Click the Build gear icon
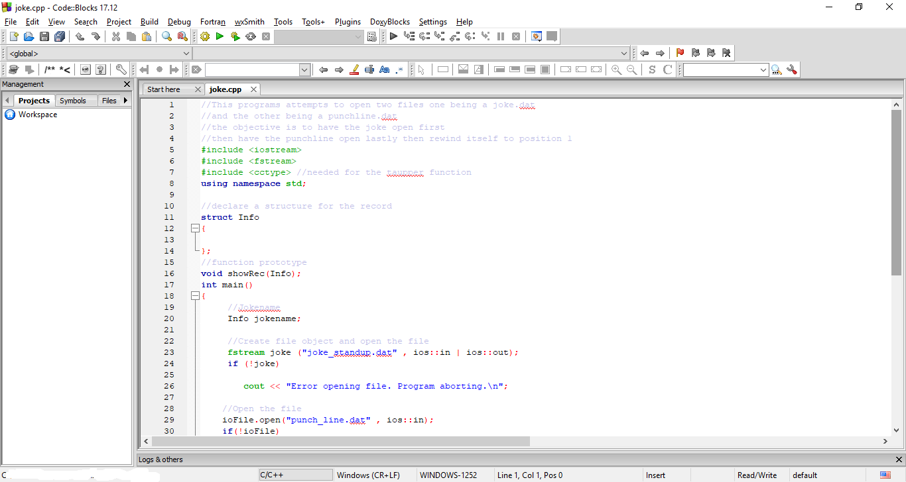The width and height of the screenshot is (906, 482). click(204, 36)
